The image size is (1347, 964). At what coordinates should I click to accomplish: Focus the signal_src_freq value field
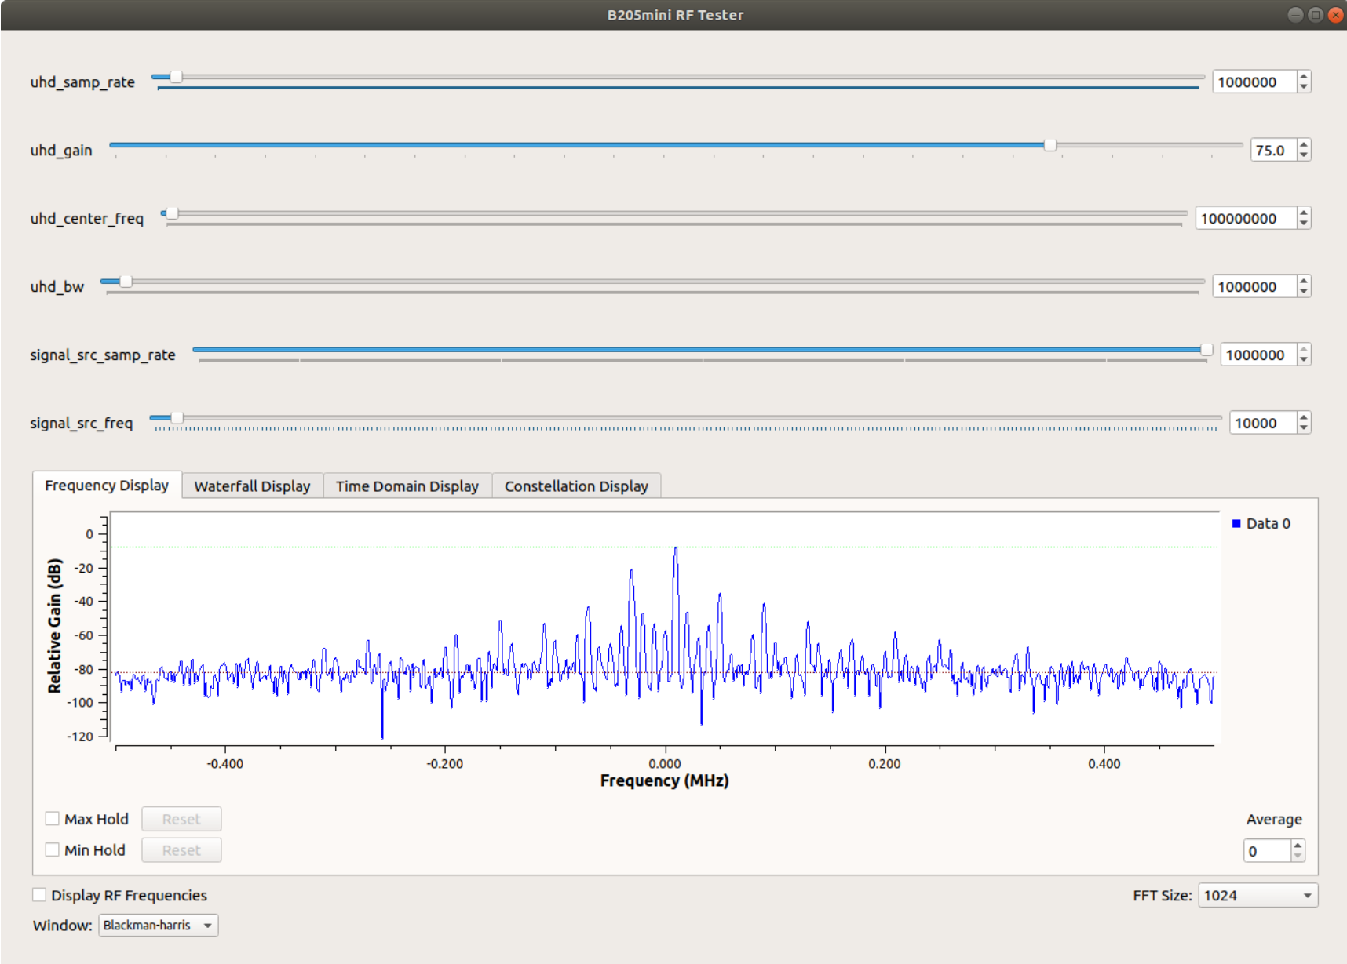tap(1262, 423)
